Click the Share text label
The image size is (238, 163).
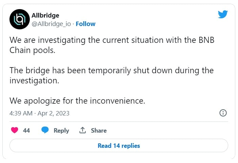99,131
